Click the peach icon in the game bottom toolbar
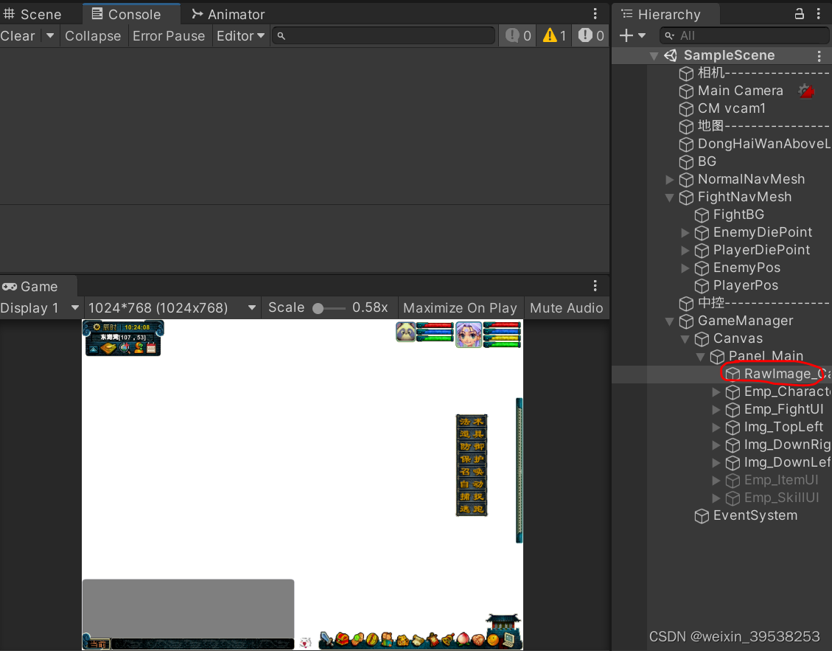832x651 pixels. coord(464,638)
